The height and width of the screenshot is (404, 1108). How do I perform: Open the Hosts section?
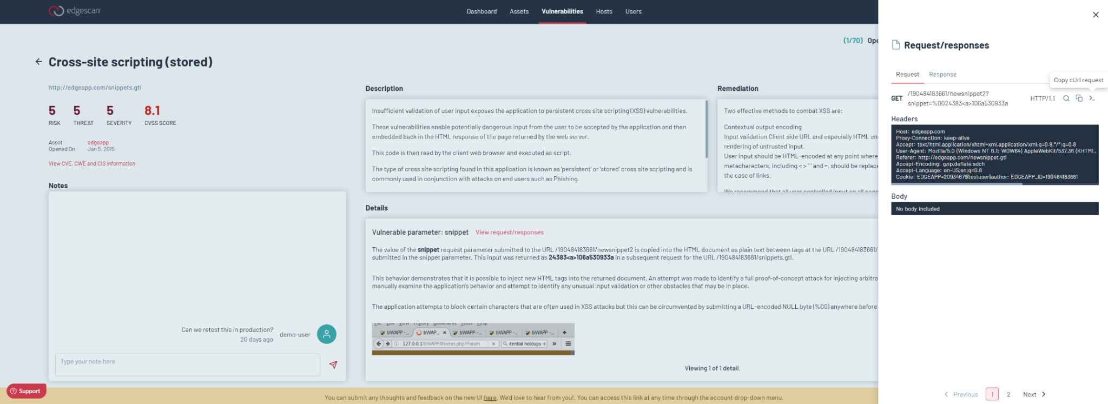click(x=604, y=11)
